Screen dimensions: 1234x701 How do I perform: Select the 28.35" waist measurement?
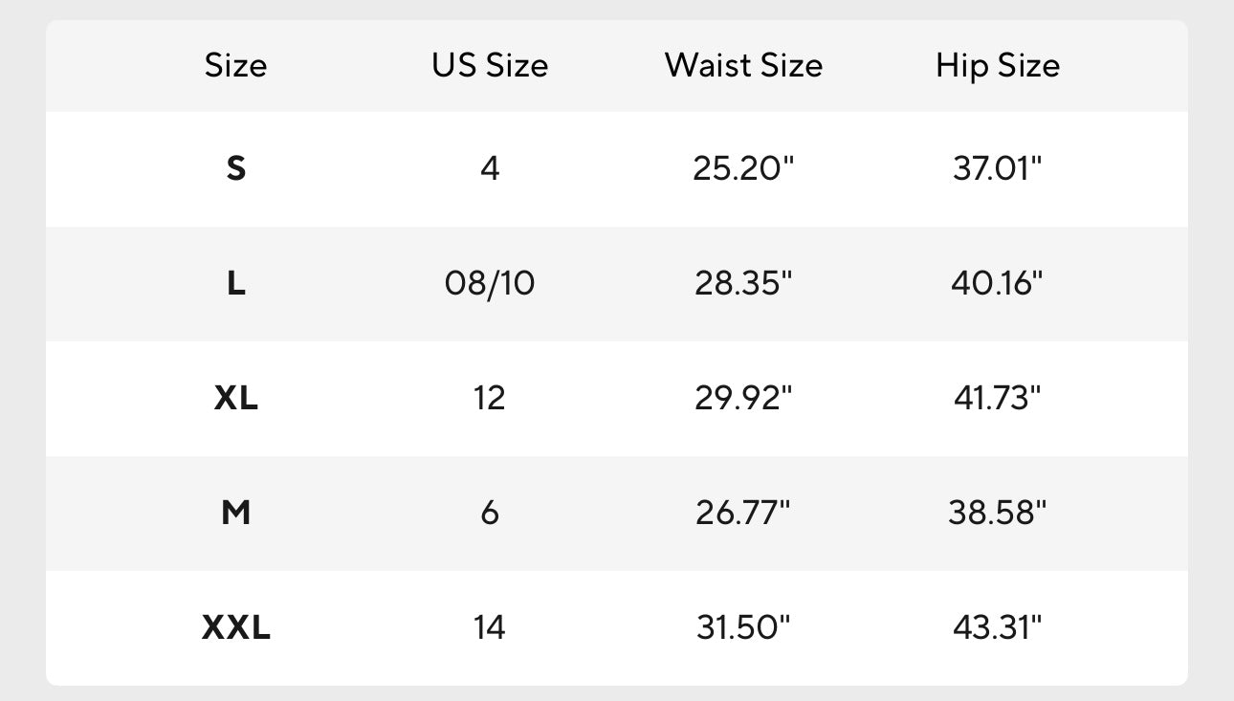(x=743, y=283)
